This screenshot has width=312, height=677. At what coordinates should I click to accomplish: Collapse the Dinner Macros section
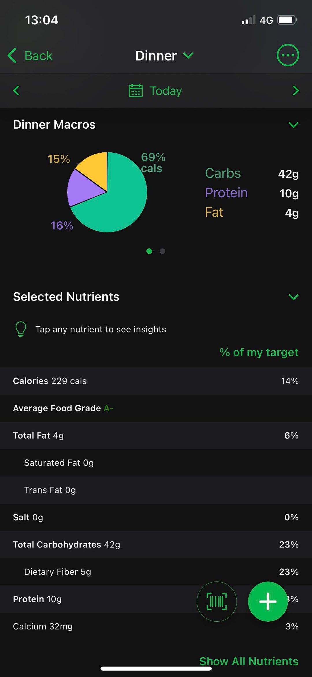[293, 125]
